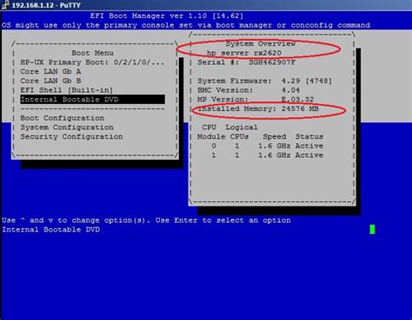This screenshot has height=320, width=412.
Task: Select EFI Shell [Built-in] entry
Action: click(66, 90)
